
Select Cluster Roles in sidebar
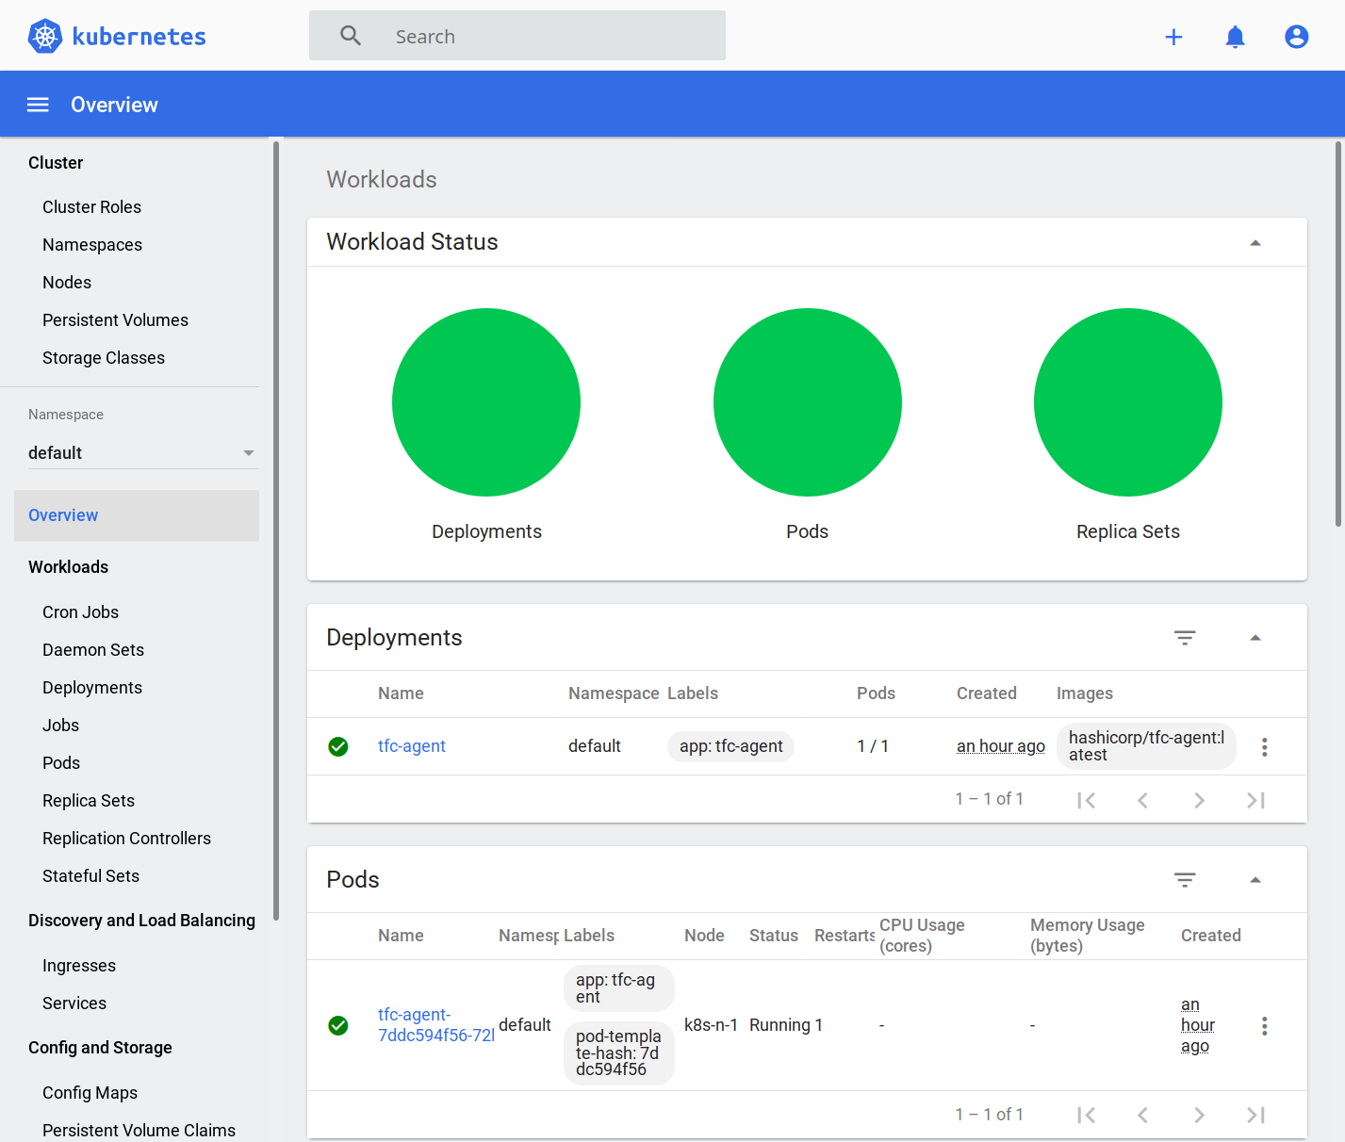91,207
